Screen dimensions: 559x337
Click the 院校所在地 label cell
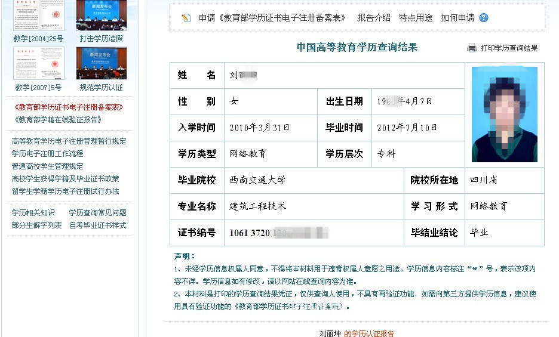[x=434, y=180]
